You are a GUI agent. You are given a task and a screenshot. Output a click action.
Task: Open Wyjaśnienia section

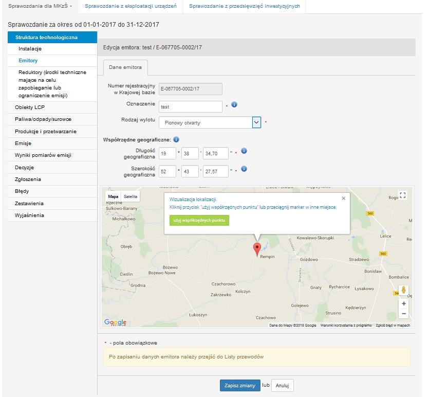click(52, 215)
